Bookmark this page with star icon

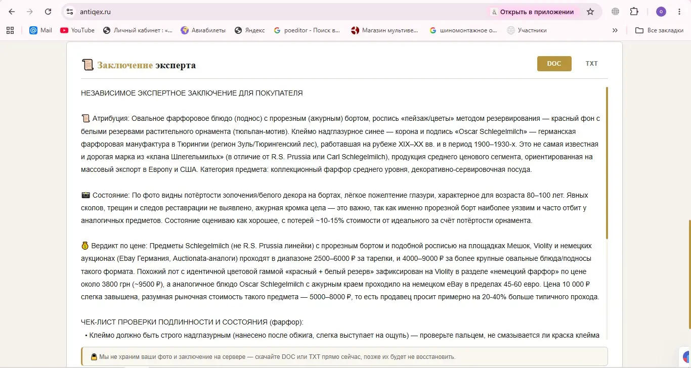pos(590,12)
